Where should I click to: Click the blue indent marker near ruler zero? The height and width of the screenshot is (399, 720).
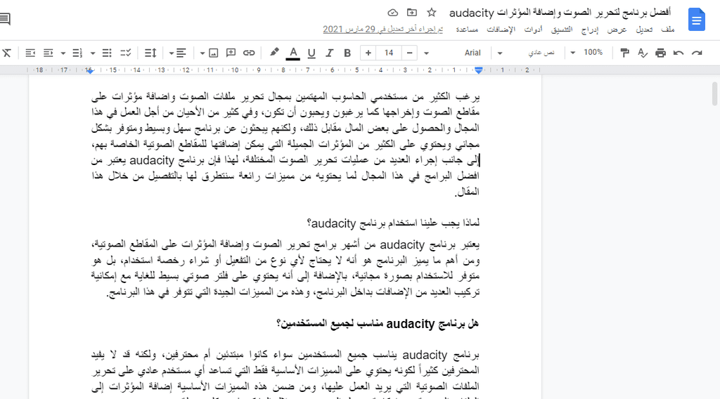coord(478,70)
